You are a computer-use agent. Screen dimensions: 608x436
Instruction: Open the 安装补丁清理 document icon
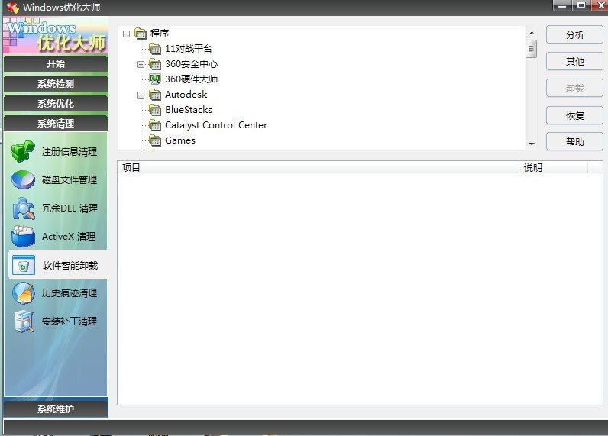pos(24,321)
